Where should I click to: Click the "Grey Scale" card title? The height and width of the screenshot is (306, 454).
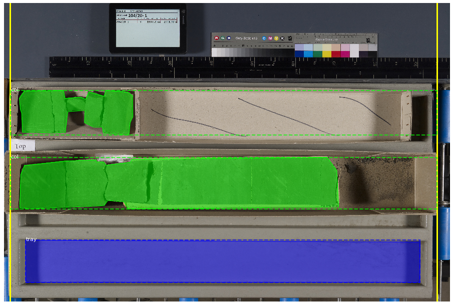(x=246, y=38)
